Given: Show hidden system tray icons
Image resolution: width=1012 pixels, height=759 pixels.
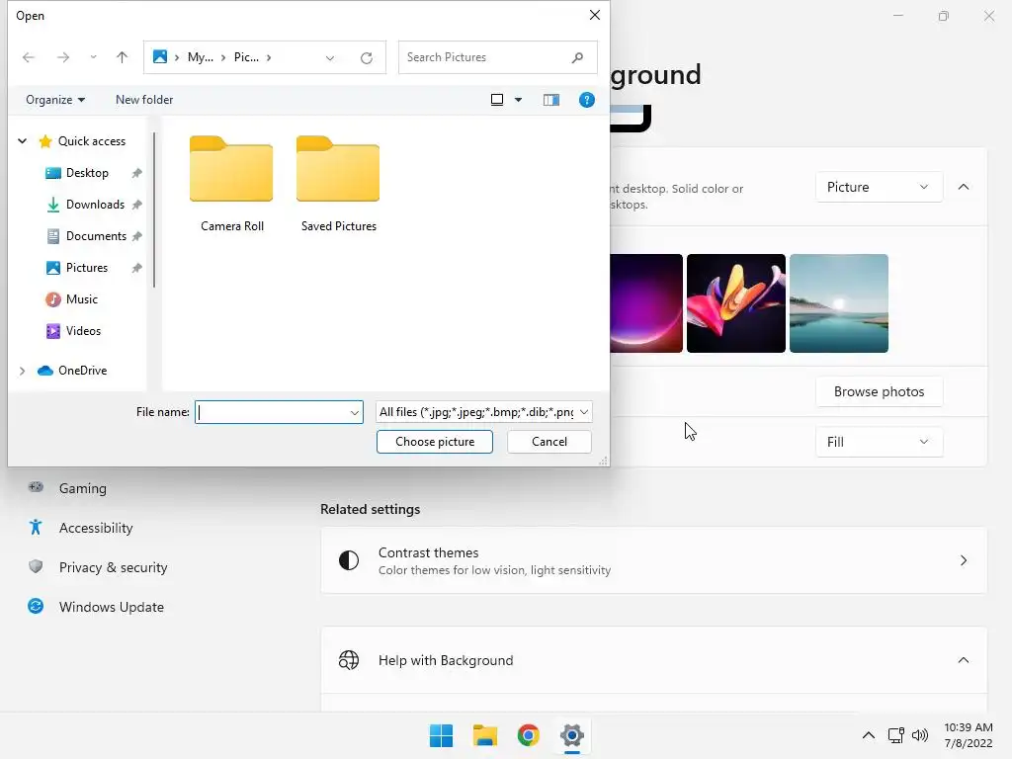Looking at the screenshot, I should 869,735.
